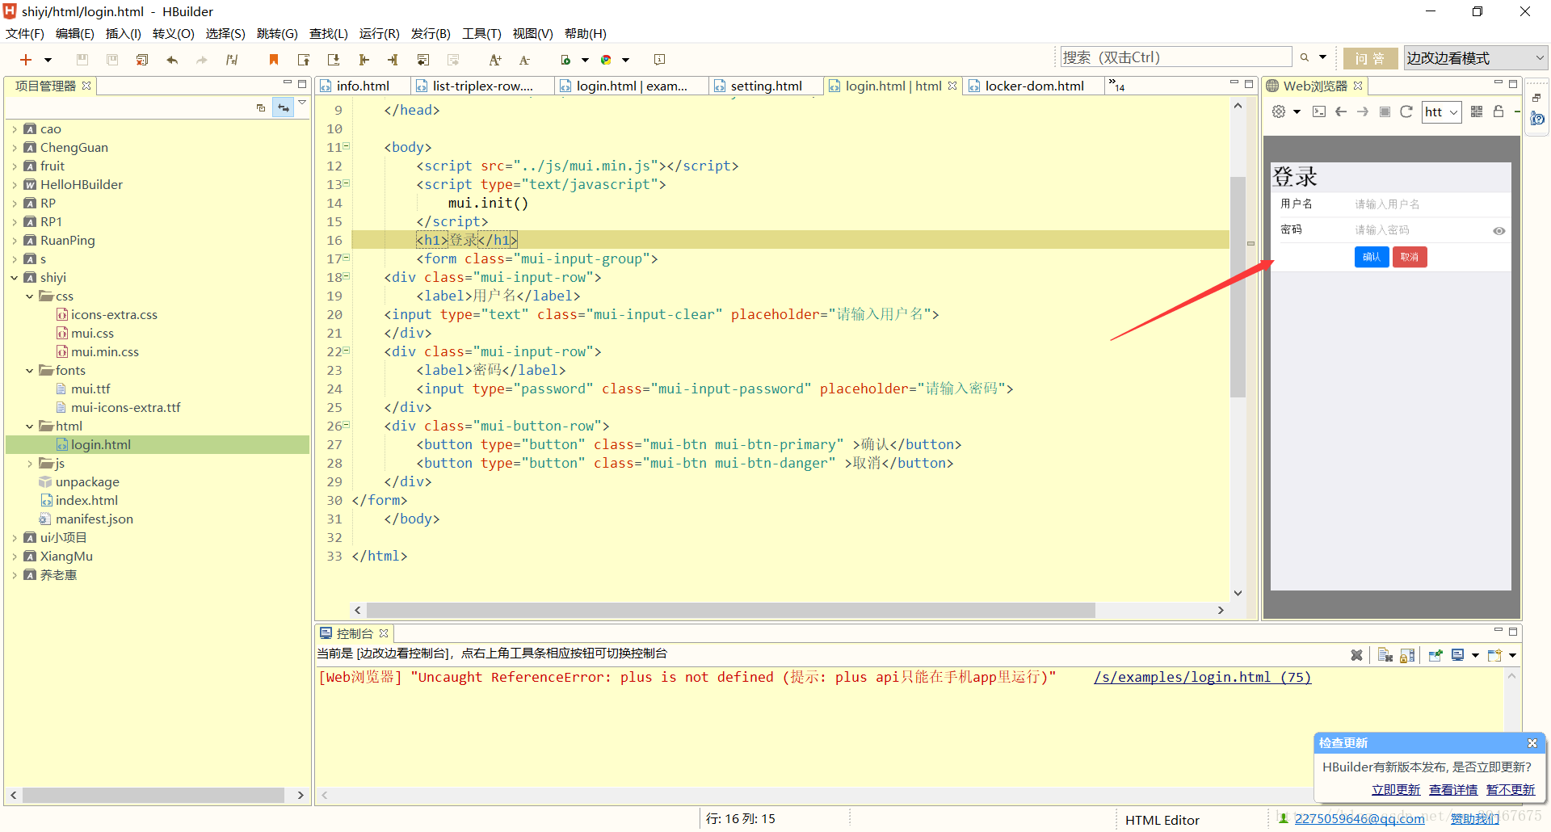Open the htt URL dropdown in browser
1551x832 pixels.
tap(1442, 112)
